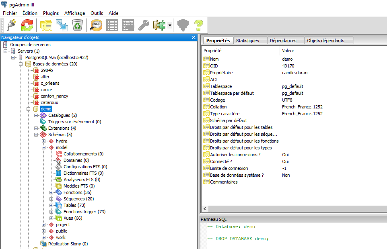Click the plugins puzzle piece icon
Image resolution: width=387 pixels, height=249 pixels.
pyautogui.click(x=159, y=25)
